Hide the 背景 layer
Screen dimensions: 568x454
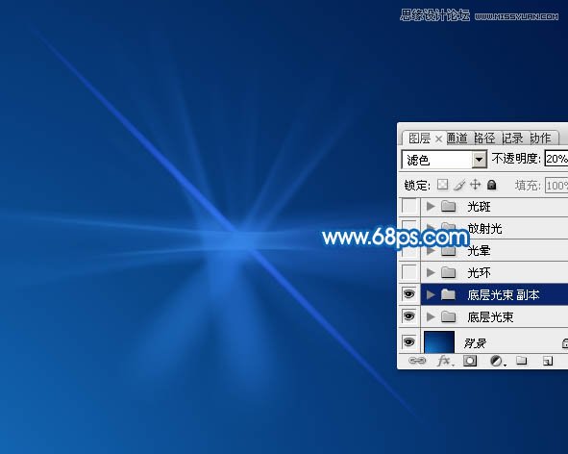pos(409,342)
